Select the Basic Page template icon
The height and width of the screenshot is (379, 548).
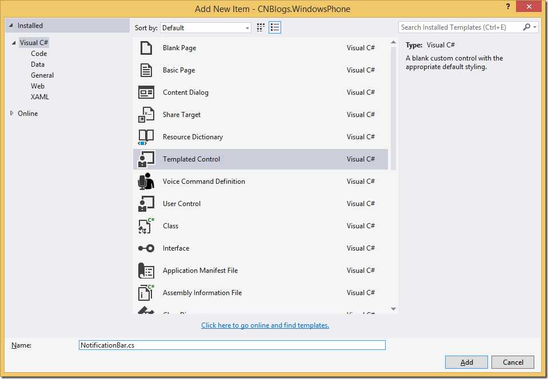point(146,70)
